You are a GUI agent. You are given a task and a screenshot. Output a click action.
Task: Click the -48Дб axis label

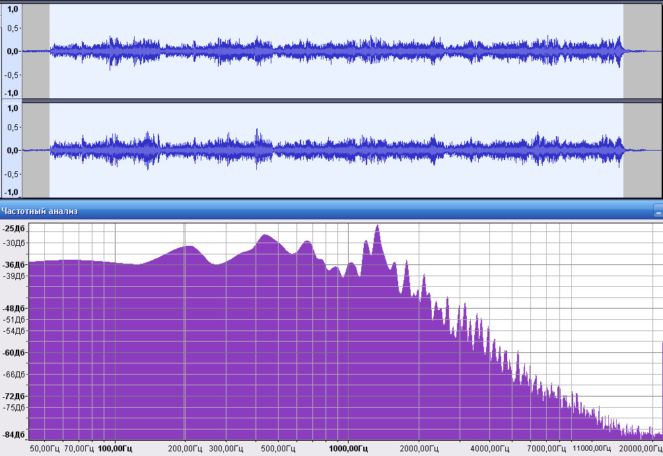13,309
